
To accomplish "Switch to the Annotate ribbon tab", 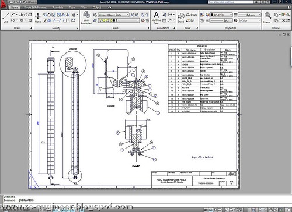I will [x=58, y=8].
